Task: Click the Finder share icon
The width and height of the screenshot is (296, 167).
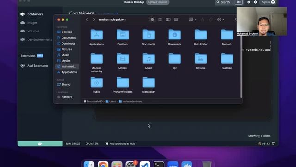Action: 203,19
